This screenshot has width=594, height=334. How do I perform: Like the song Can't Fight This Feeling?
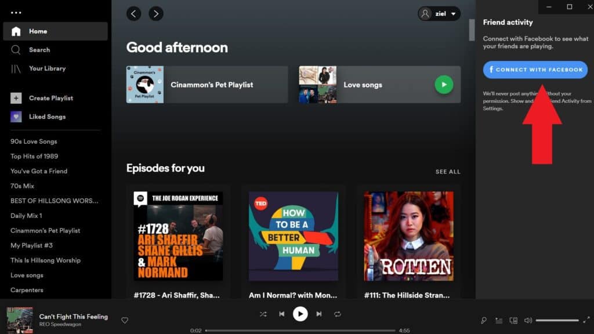(124, 320)
